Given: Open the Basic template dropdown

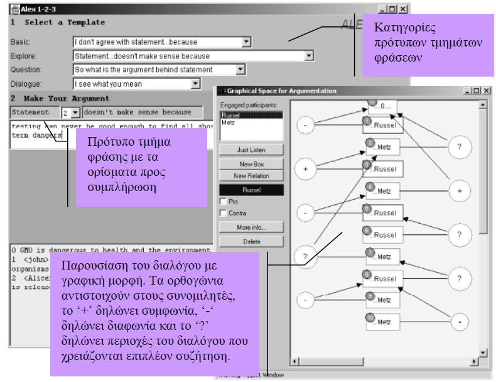Looking at the screenshot, I should [x=246, y=41].
